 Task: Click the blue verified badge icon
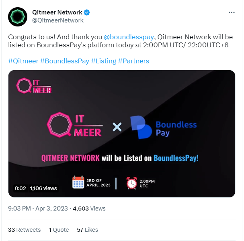(x=87, y=12)
